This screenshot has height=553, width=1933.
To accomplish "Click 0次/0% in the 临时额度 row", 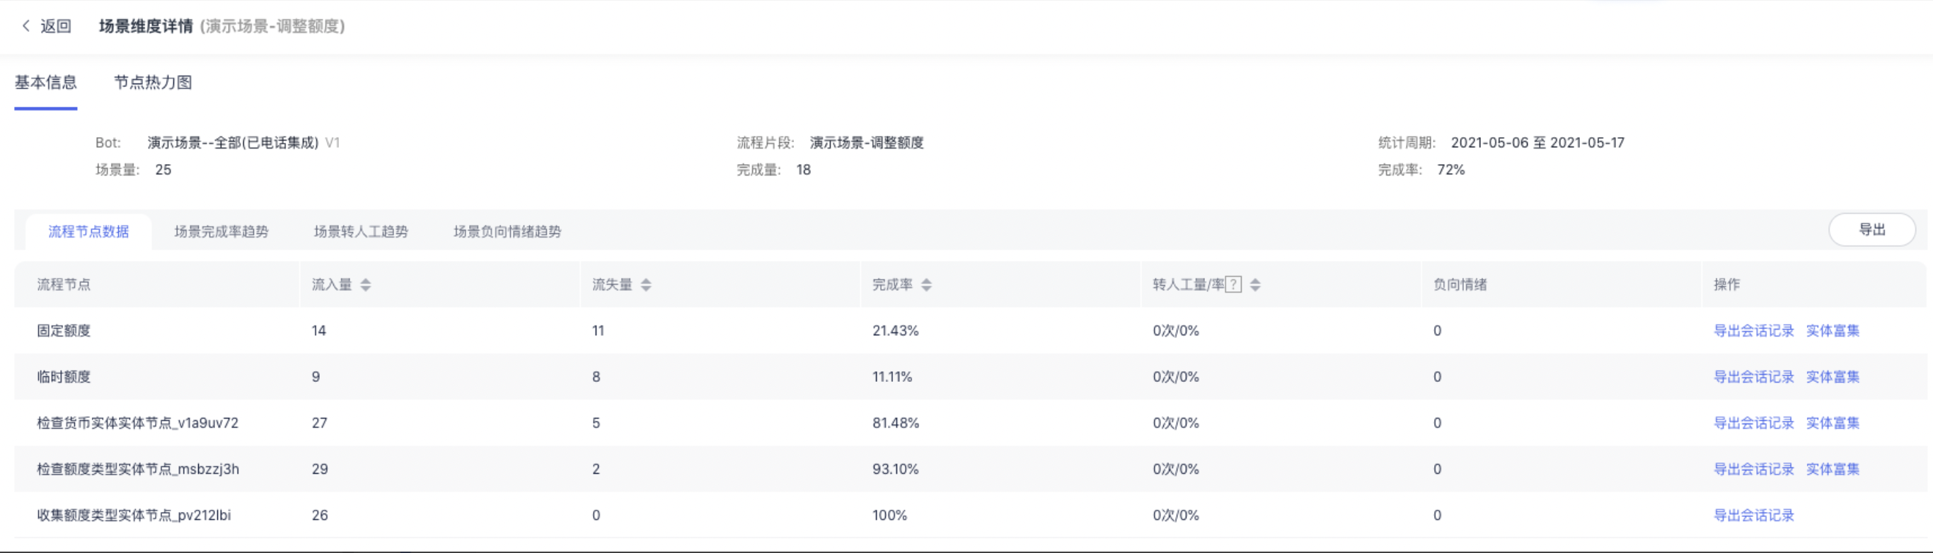I will pos(1176,378).
